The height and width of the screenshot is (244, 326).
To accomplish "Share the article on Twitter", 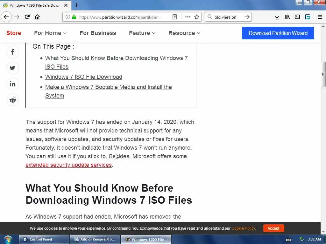I will [x=13, y=68].
